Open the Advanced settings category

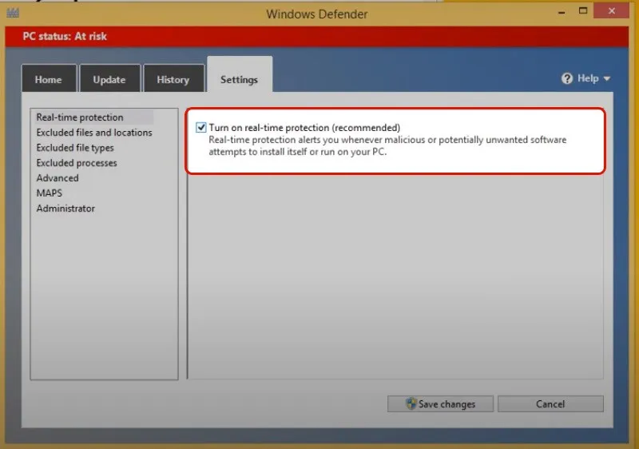click(x=58, y=178)
